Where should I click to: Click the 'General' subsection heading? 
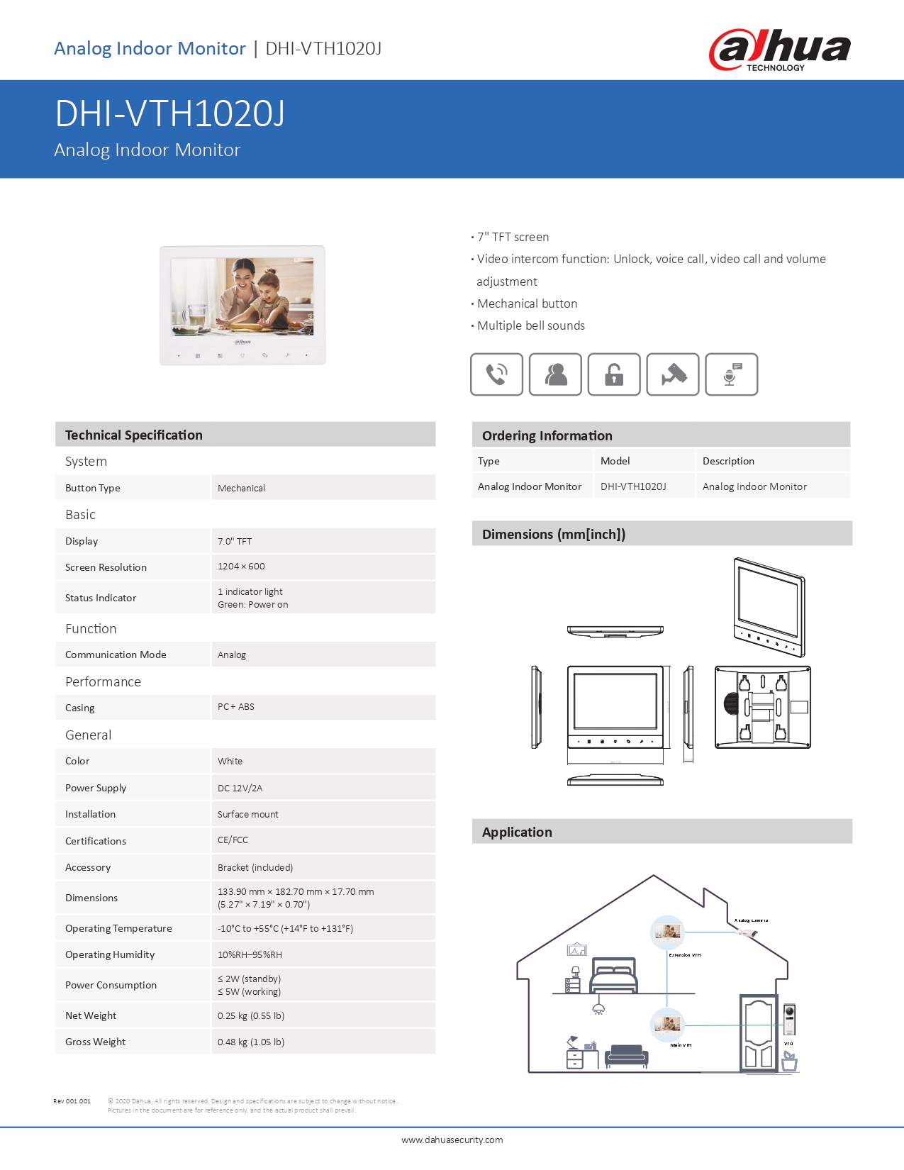[88, 735]
